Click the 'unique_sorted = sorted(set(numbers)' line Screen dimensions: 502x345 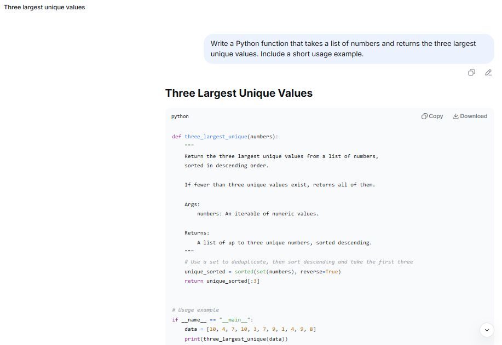point(263,271)
